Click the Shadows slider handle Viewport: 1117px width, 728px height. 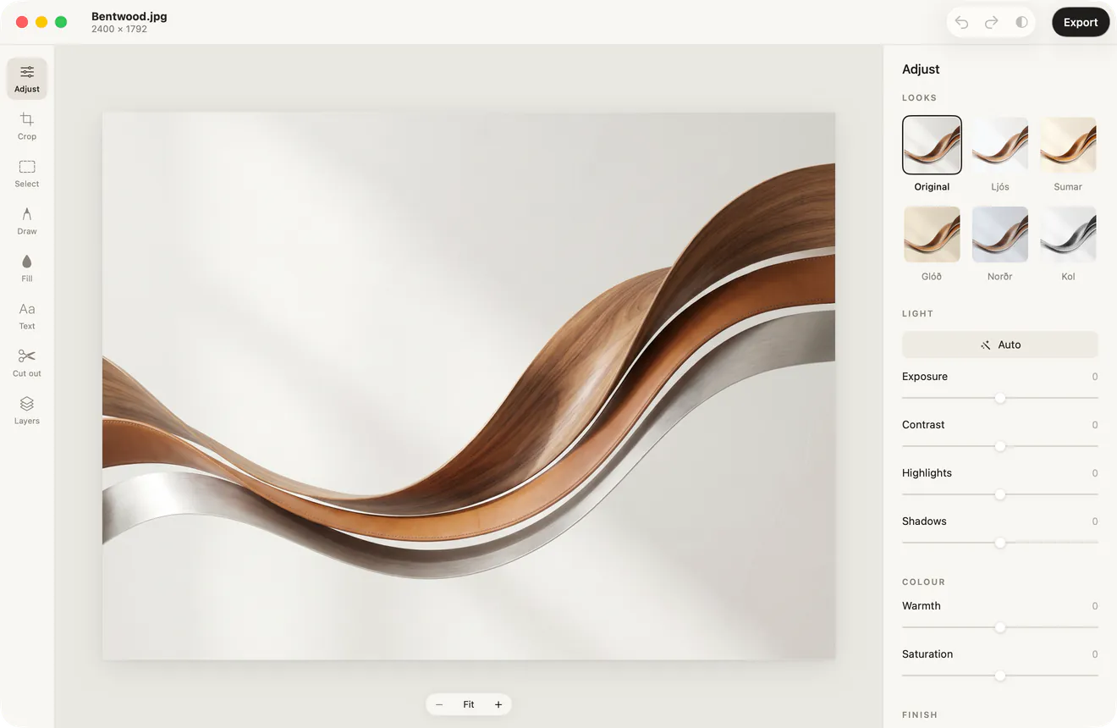coord(1000,543)
